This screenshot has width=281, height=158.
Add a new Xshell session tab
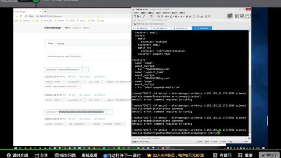tap(213, 28)
